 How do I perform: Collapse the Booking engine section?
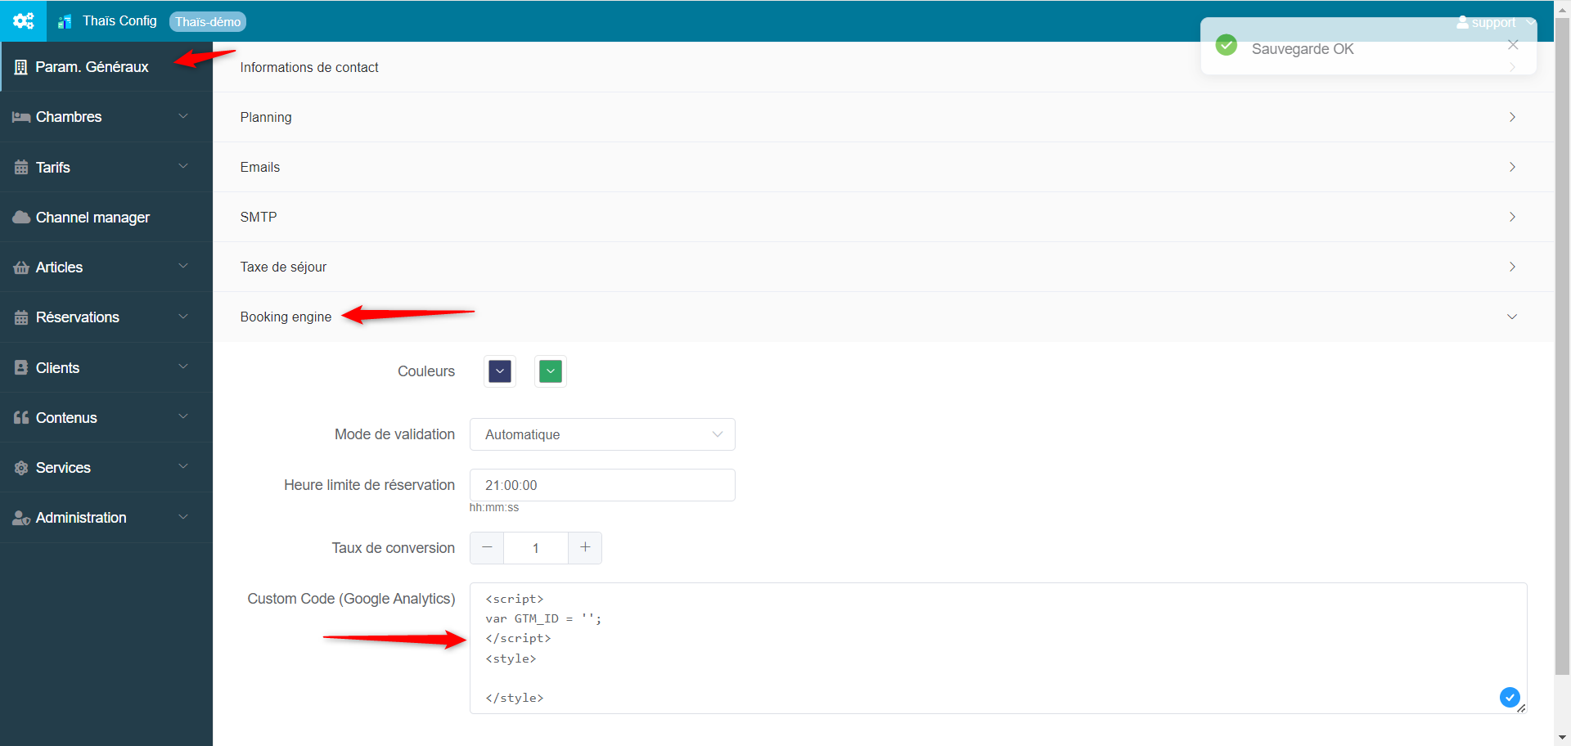click(x=884, y=317)
